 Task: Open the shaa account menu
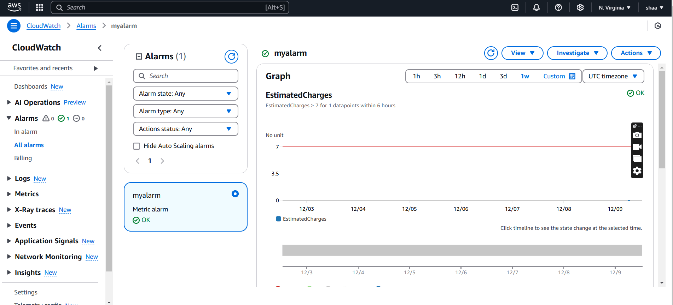tap(655, 7)
